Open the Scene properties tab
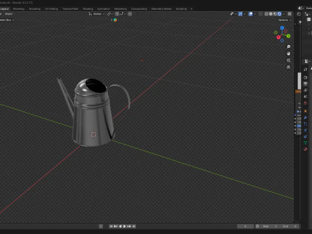312x234 pixels. click(305, 97)
